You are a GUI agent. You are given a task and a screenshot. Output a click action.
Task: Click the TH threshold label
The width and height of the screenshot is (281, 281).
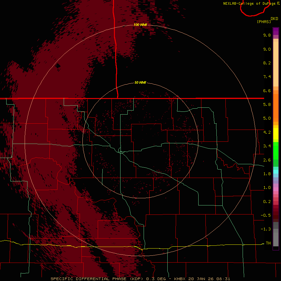click(268, 243)
